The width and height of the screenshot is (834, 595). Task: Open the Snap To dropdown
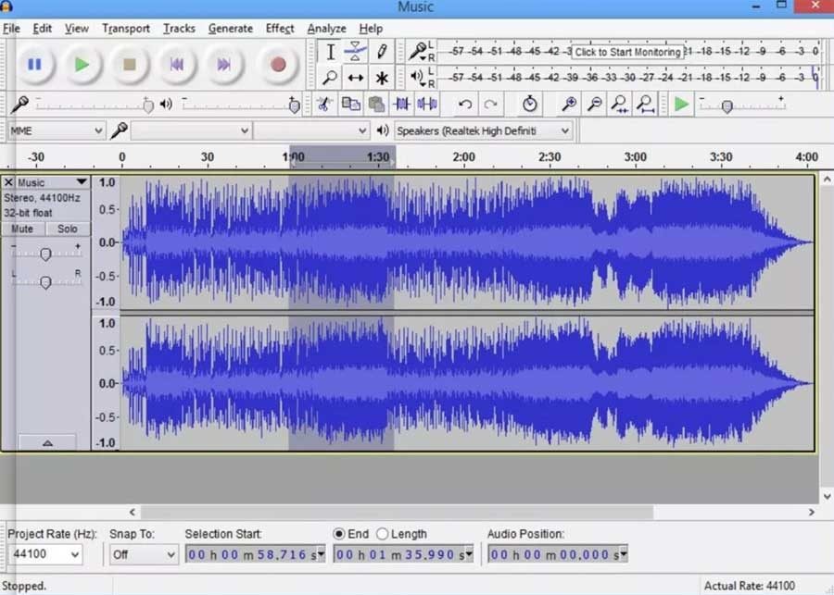144,554
